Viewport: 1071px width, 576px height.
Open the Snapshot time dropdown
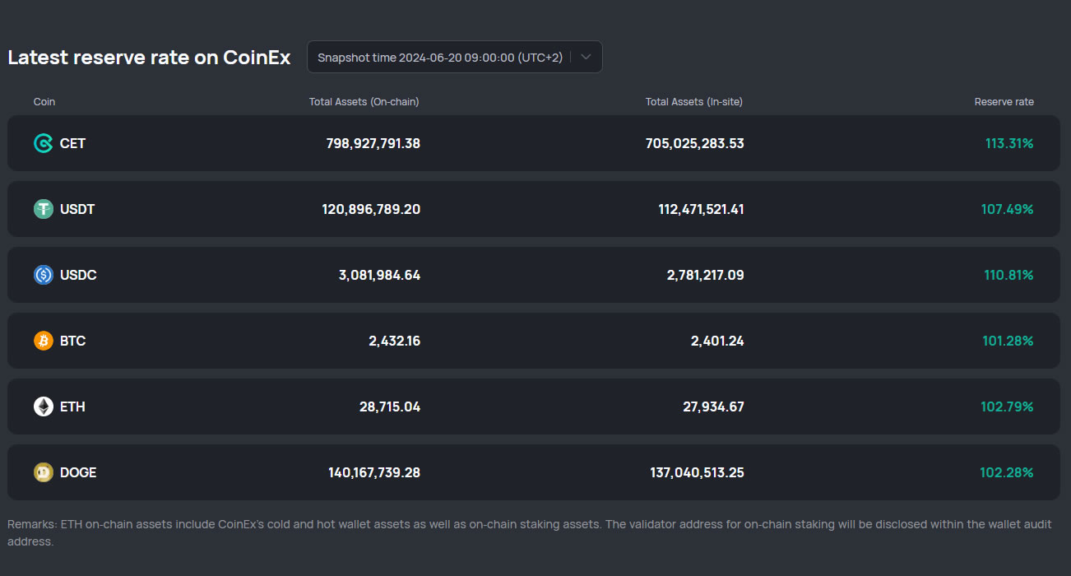tap(440, 58)
